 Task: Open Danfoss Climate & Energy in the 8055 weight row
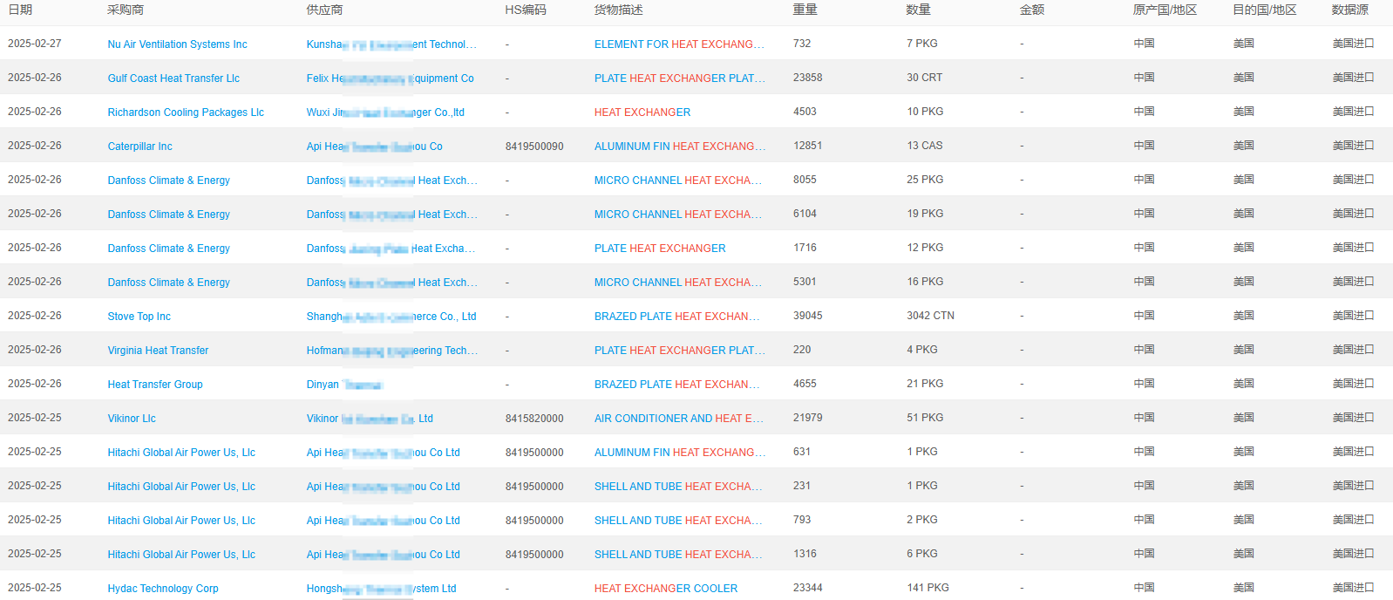pyautogui.click(x=168, y=181)
